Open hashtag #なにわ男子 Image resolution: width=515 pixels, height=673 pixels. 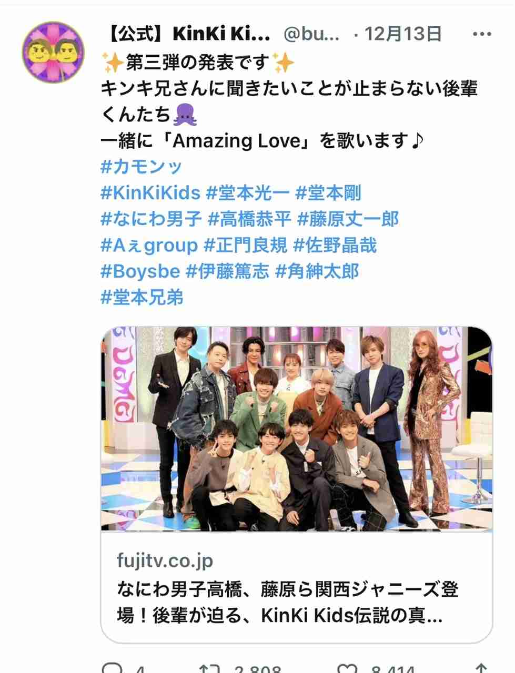[x=151, y=219]
